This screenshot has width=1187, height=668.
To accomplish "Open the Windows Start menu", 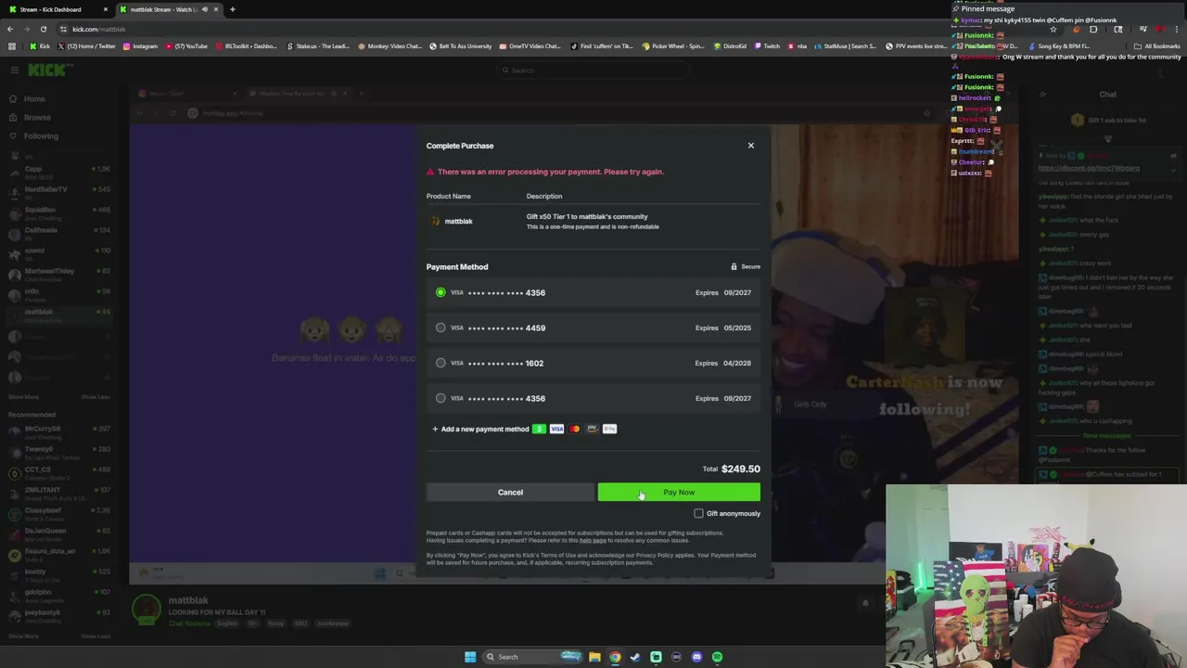I will click(470, 657).
